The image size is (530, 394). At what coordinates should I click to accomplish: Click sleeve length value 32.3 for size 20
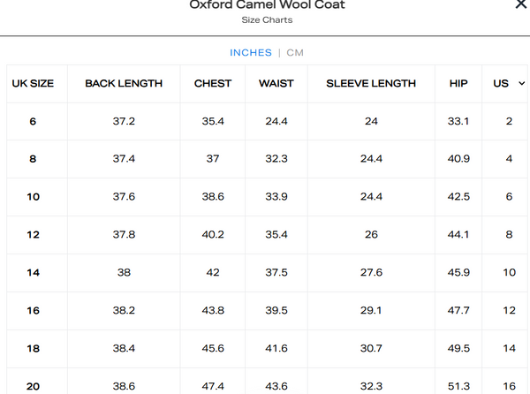point(371,387)
